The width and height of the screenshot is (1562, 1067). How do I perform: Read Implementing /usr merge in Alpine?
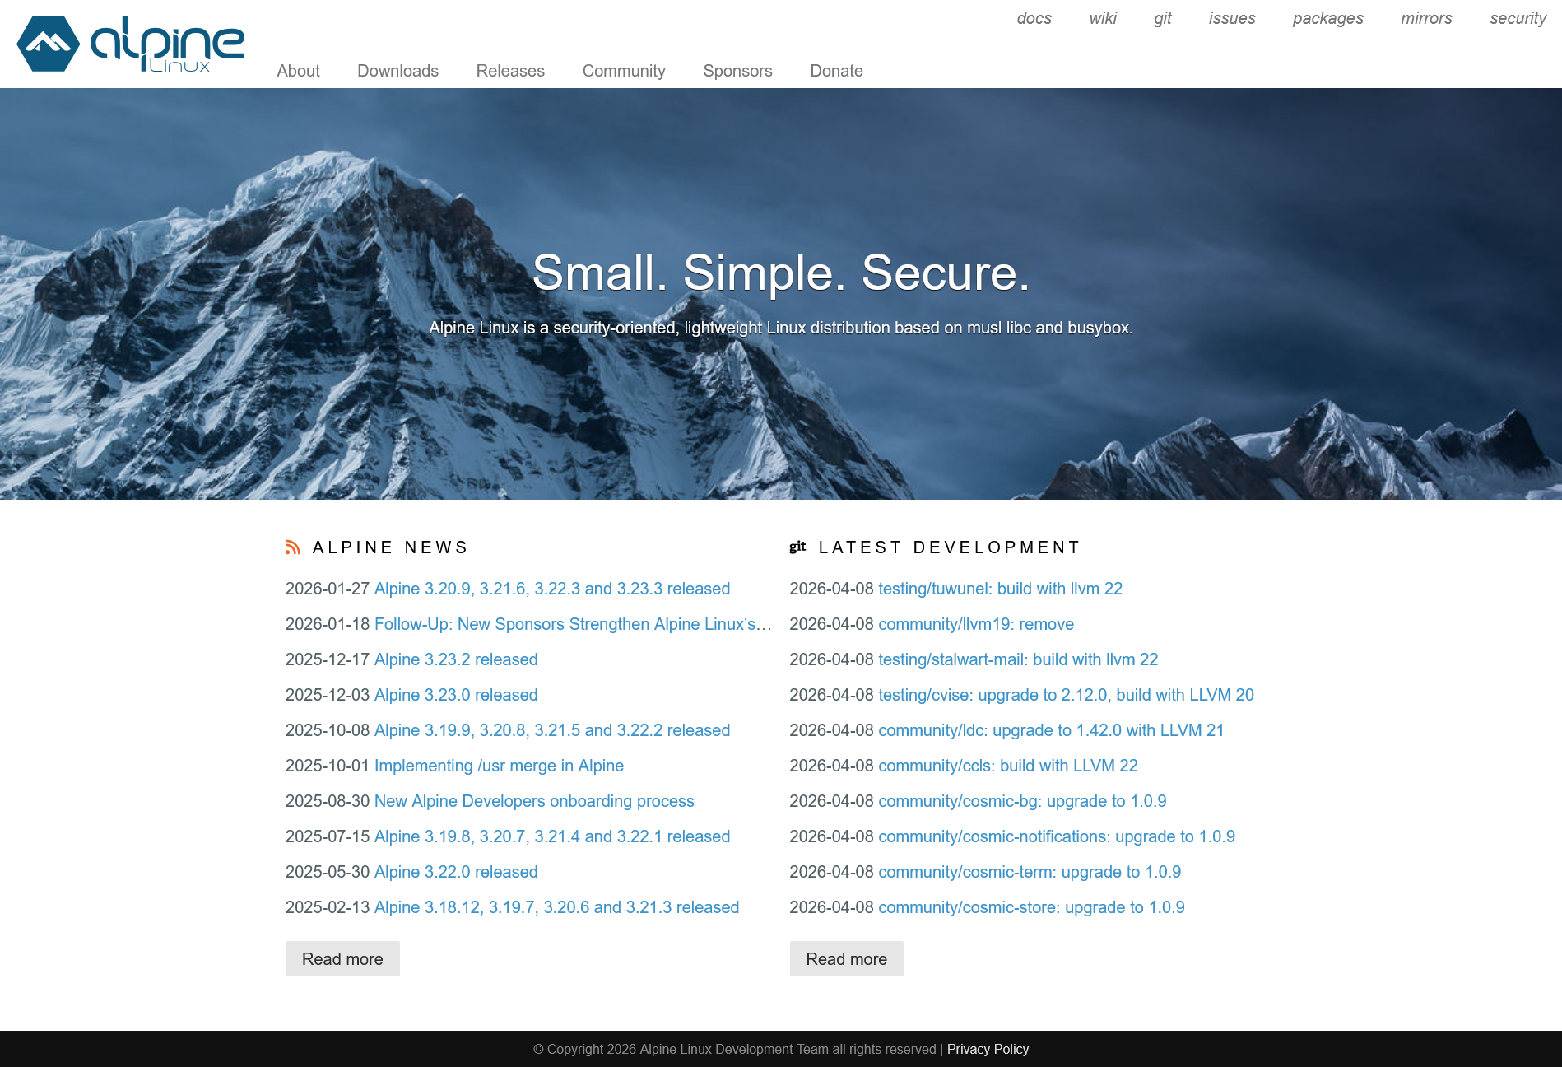[x=499, y=766]
